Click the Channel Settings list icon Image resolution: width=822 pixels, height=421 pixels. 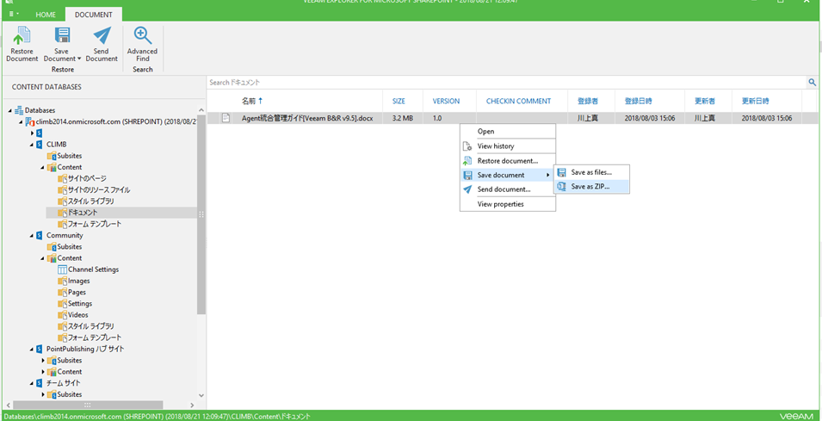coord(62,269)
